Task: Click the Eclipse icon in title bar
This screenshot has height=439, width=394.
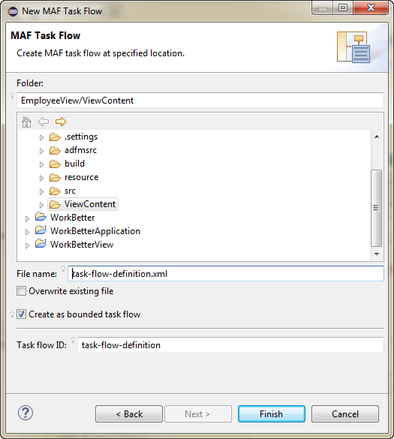Action: 13,11
